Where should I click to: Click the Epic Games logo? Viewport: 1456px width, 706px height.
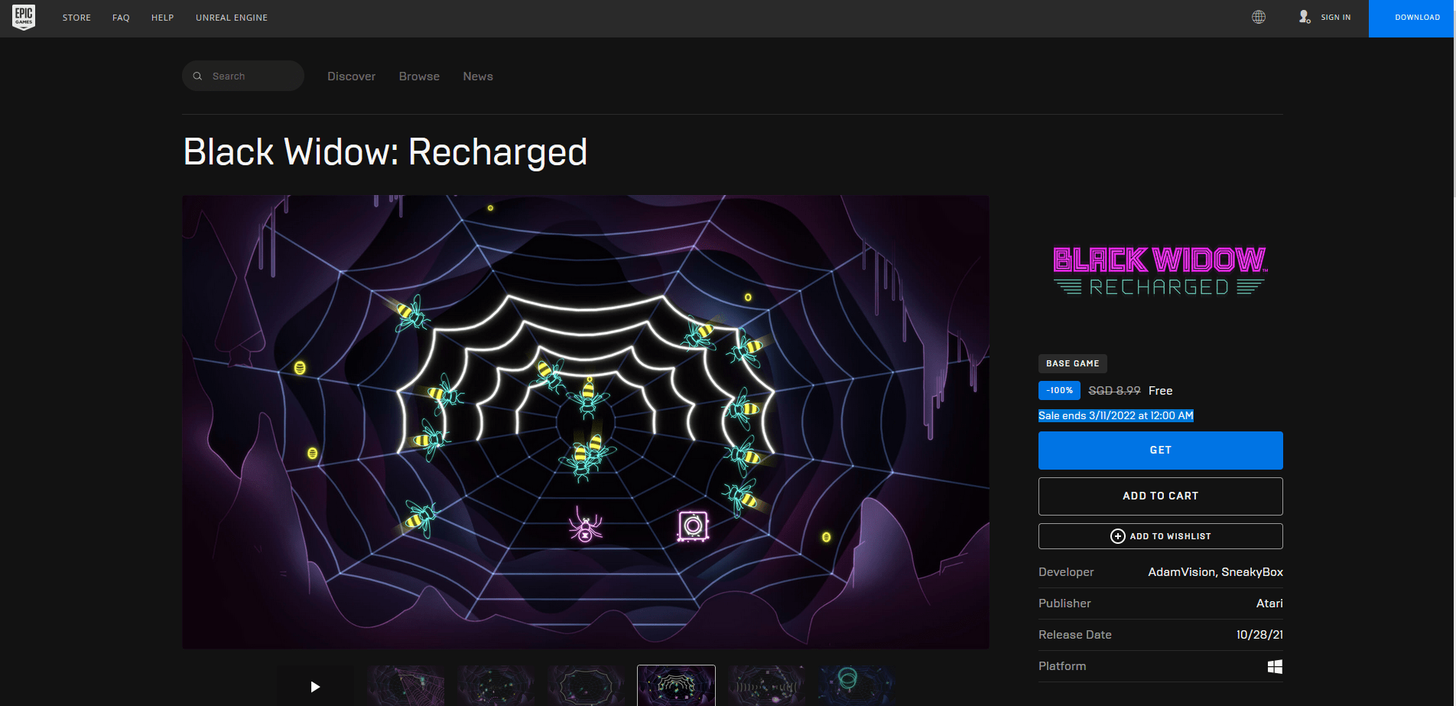(24, 17)
